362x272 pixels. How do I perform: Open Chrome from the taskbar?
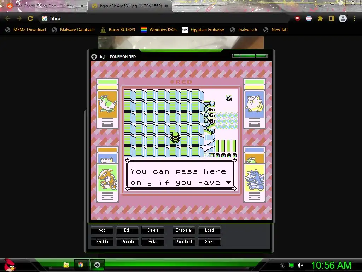coord(81,265)
